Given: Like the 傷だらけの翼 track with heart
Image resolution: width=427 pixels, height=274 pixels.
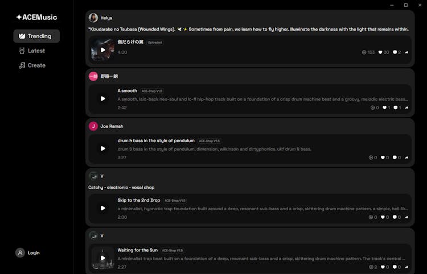Looking at the screenshot, I should [x=383, y=52].
